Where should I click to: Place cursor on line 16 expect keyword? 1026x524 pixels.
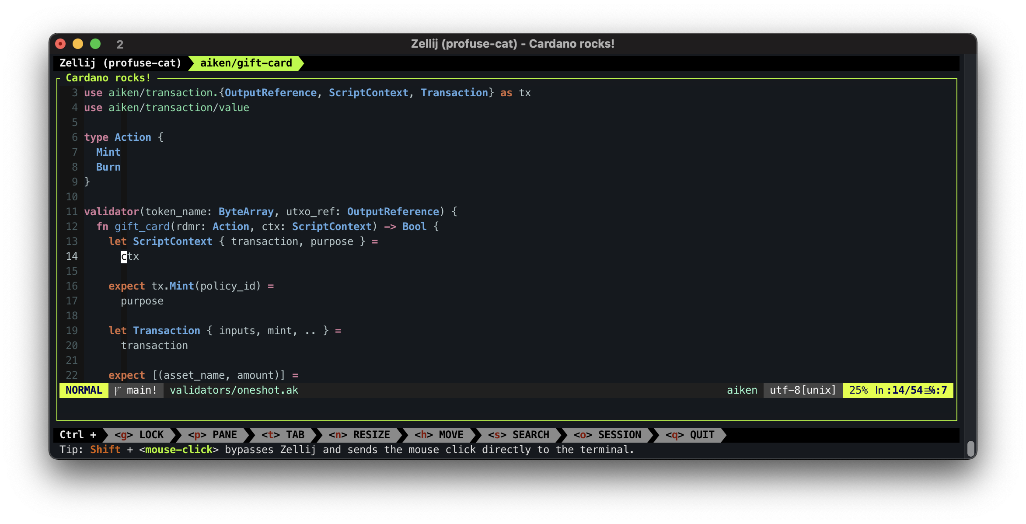tap(126, 286)
